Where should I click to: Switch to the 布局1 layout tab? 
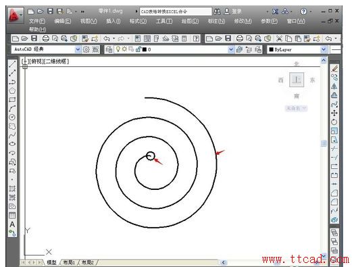coord(69,262)
